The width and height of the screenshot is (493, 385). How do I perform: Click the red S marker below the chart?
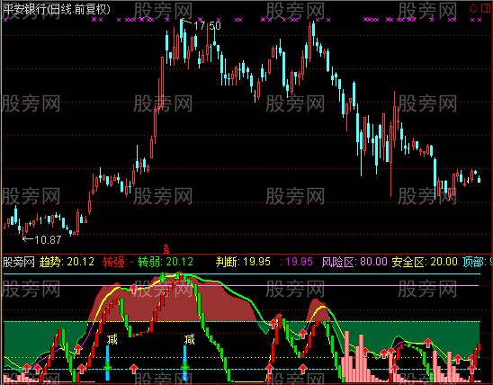point(166,248)
